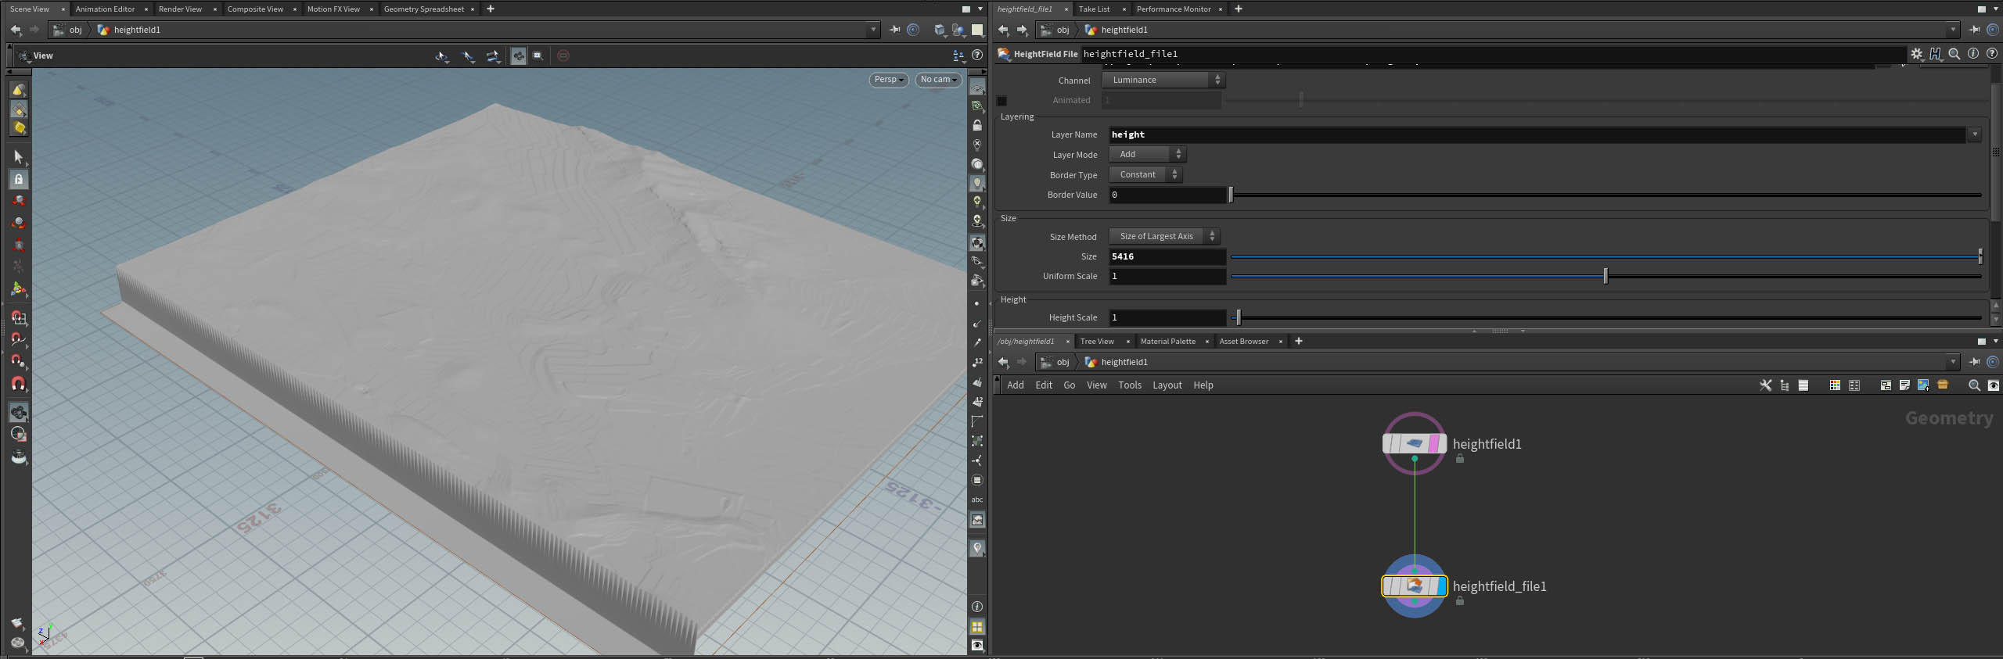The height and width of the screenshot is (659, 2003).
Task: Open viewport help question mark icon
Action: coord(977,56)
